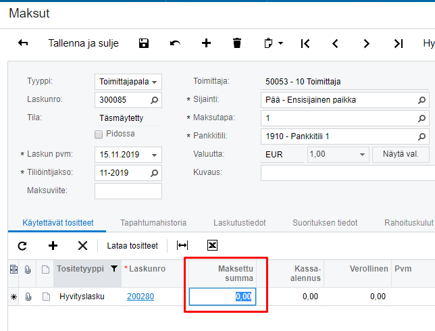Delete grid row with X icon
The height and width of the screenshot is (331, 435).
point(82,245)
